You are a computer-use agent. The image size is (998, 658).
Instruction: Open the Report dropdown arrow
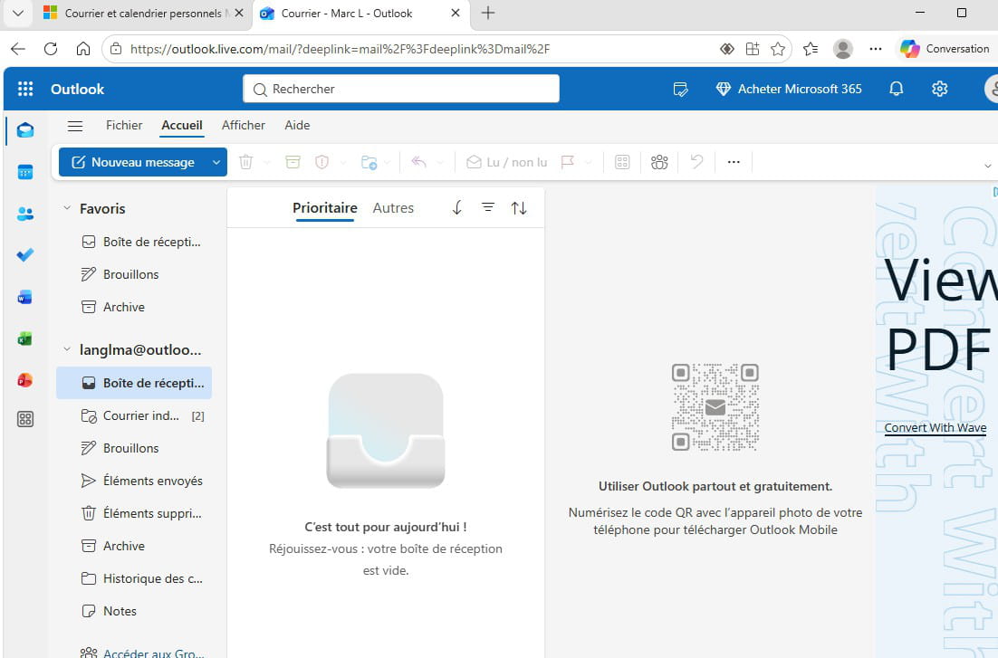click(344, 163)
